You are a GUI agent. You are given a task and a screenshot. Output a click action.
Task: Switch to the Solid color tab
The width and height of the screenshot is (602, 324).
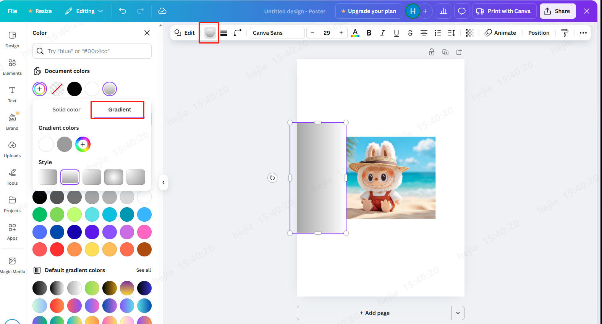click(x=66, y=110)
